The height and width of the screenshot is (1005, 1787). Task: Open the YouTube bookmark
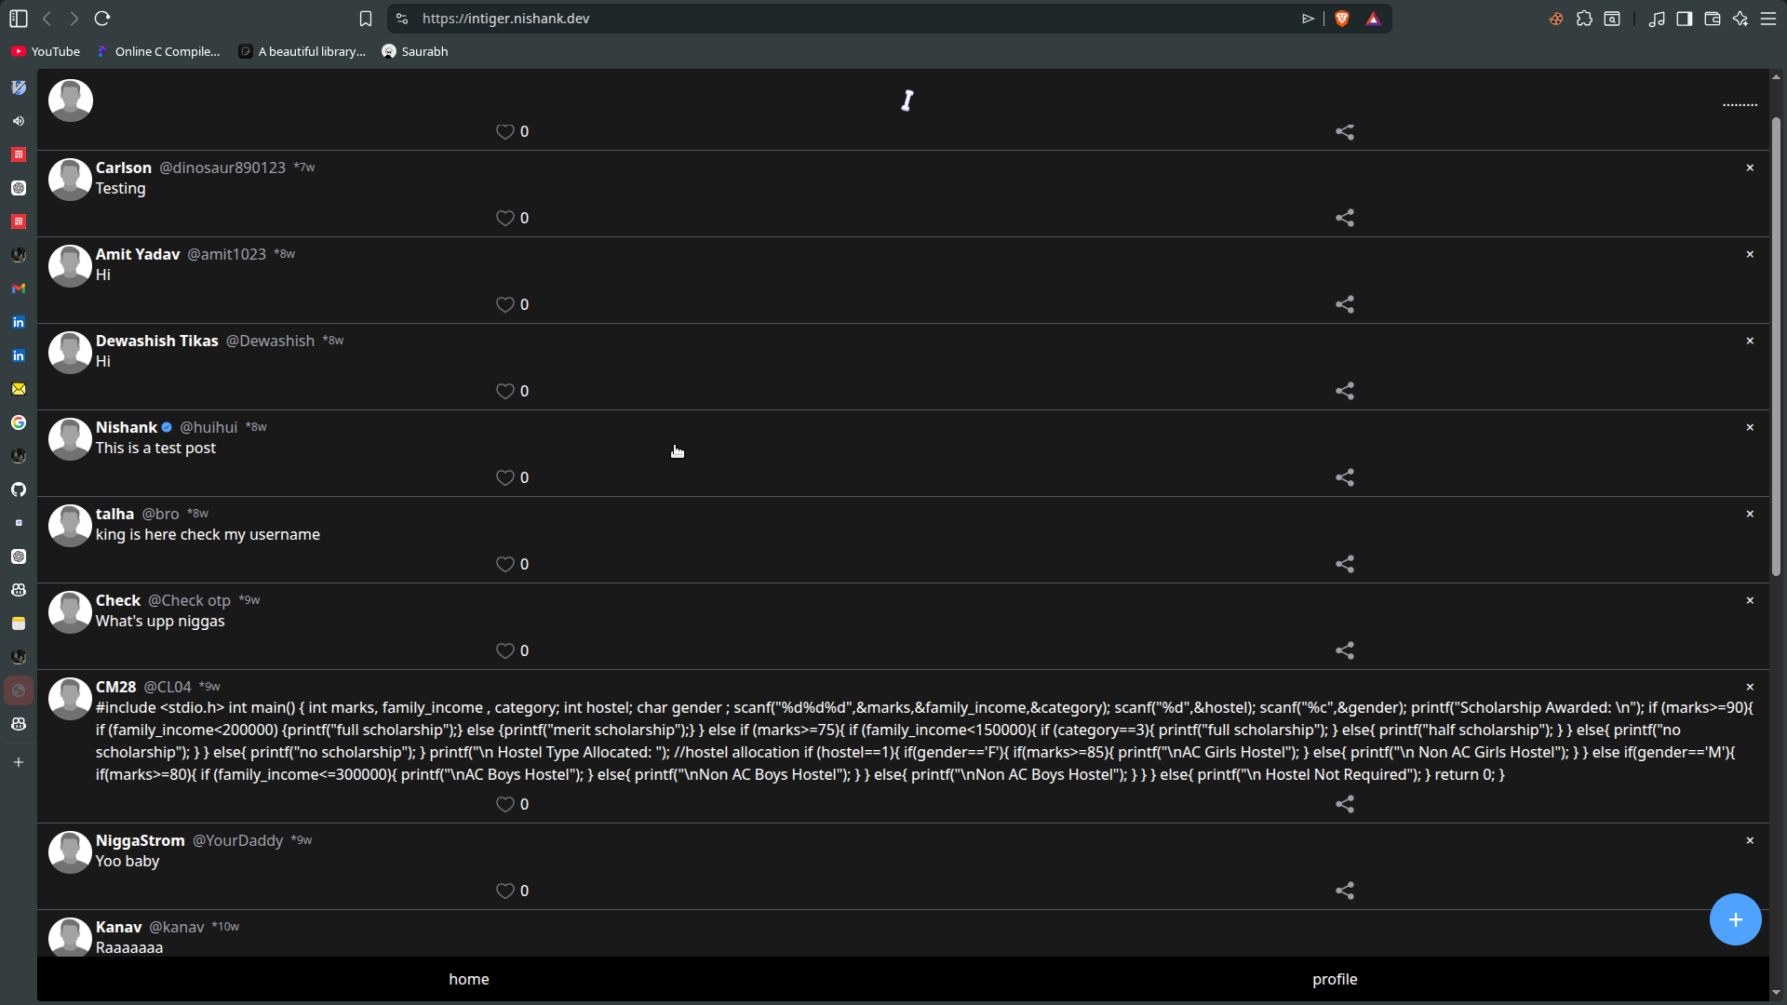pyautogui.click(x=46, y=51)
